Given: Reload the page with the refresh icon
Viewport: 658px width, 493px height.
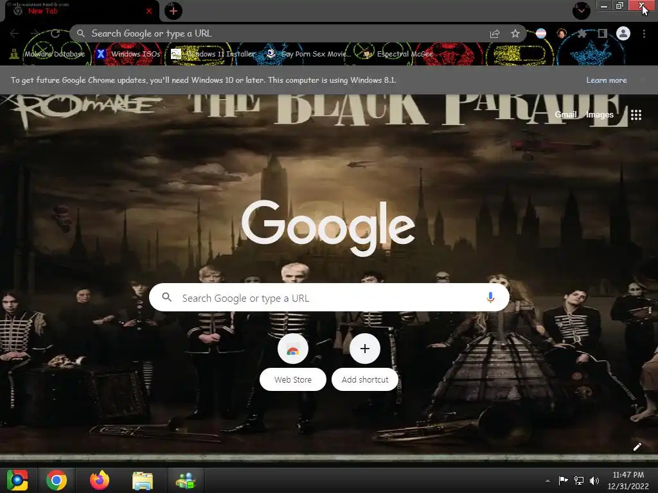Looking at the screenshot, I should [x=55, y=33].
